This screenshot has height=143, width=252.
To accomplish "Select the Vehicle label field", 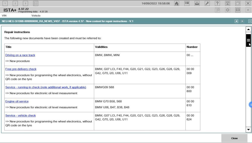I will click(x=36, y=16).
